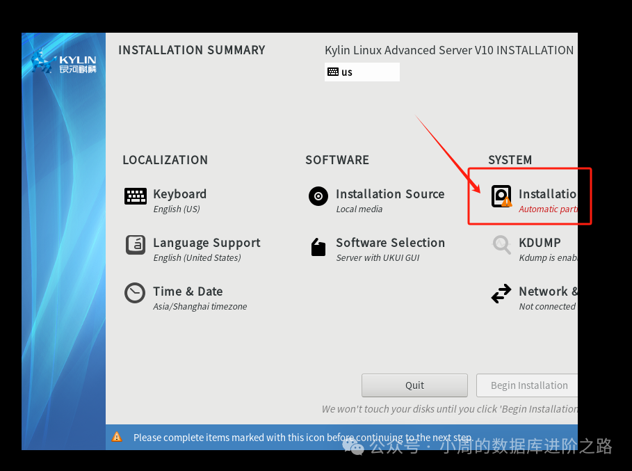Screen dimensions: 632x471
Task: Select the Language Support book icon
Action: pos(135,245)
